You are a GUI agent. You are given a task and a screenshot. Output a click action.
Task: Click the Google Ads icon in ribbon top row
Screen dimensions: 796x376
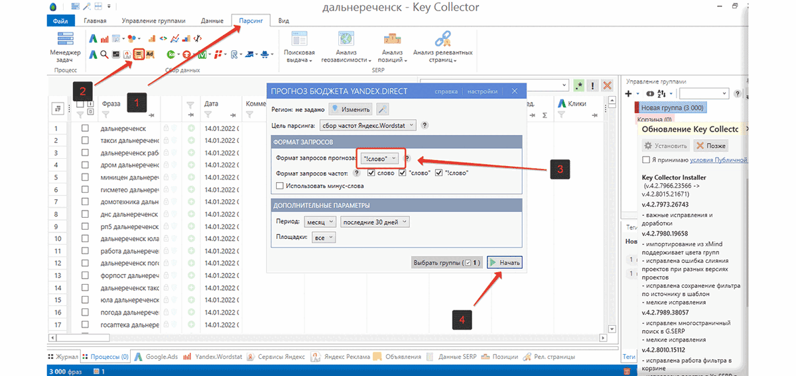pos(94,38)
